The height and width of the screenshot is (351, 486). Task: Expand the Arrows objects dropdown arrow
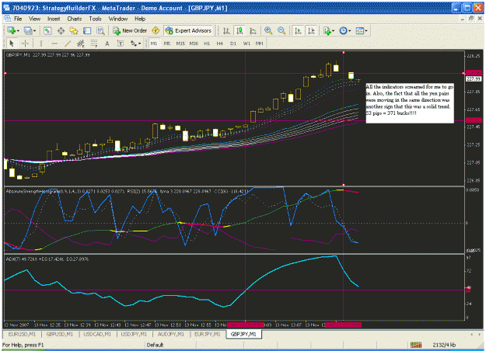coord(140,43)
